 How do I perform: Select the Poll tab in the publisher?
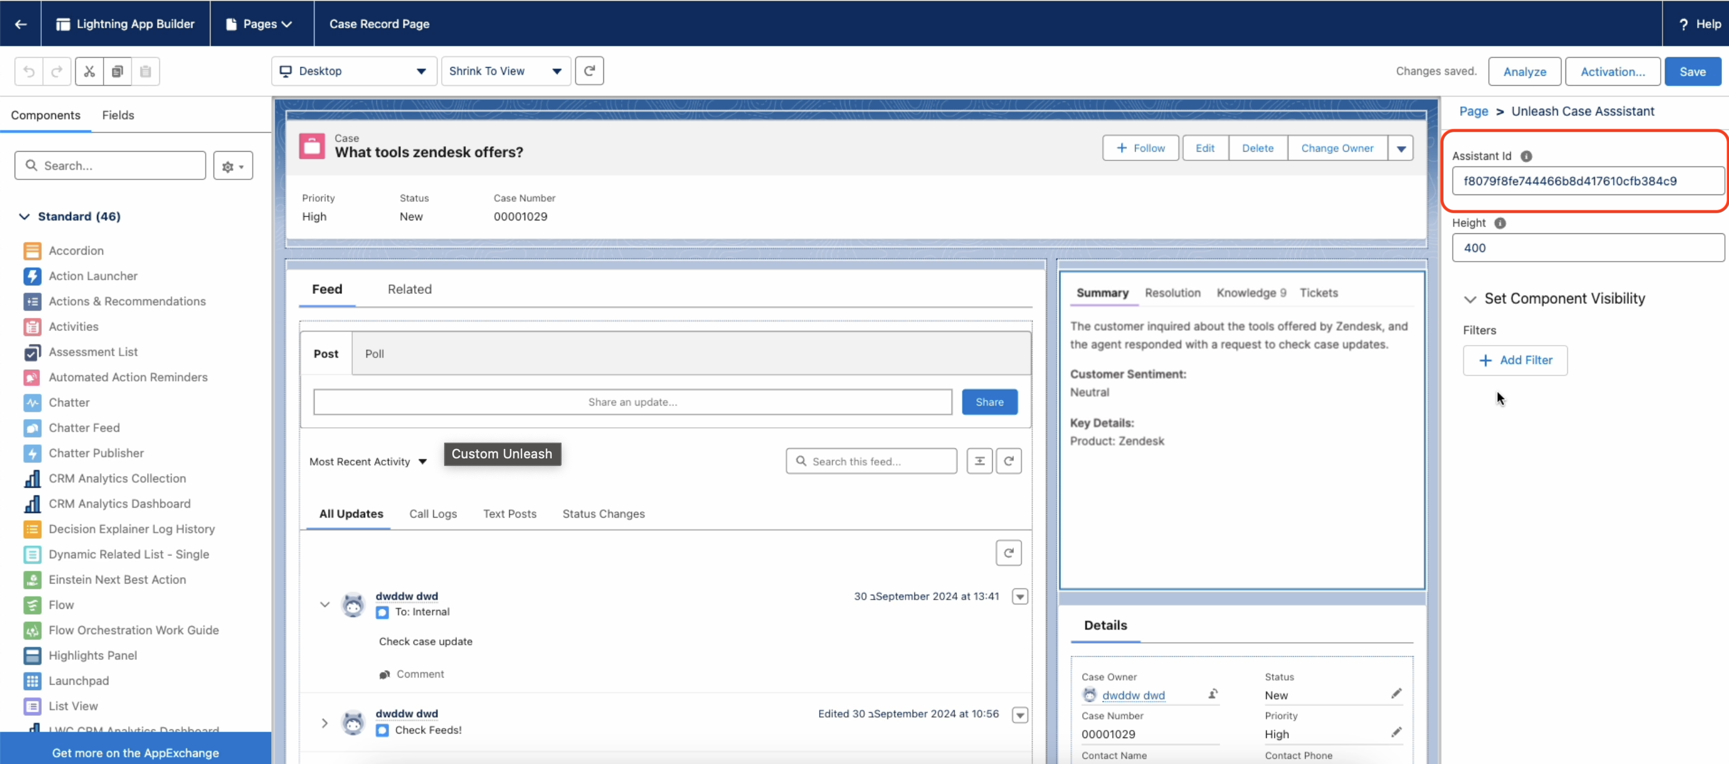click(374, 354)
